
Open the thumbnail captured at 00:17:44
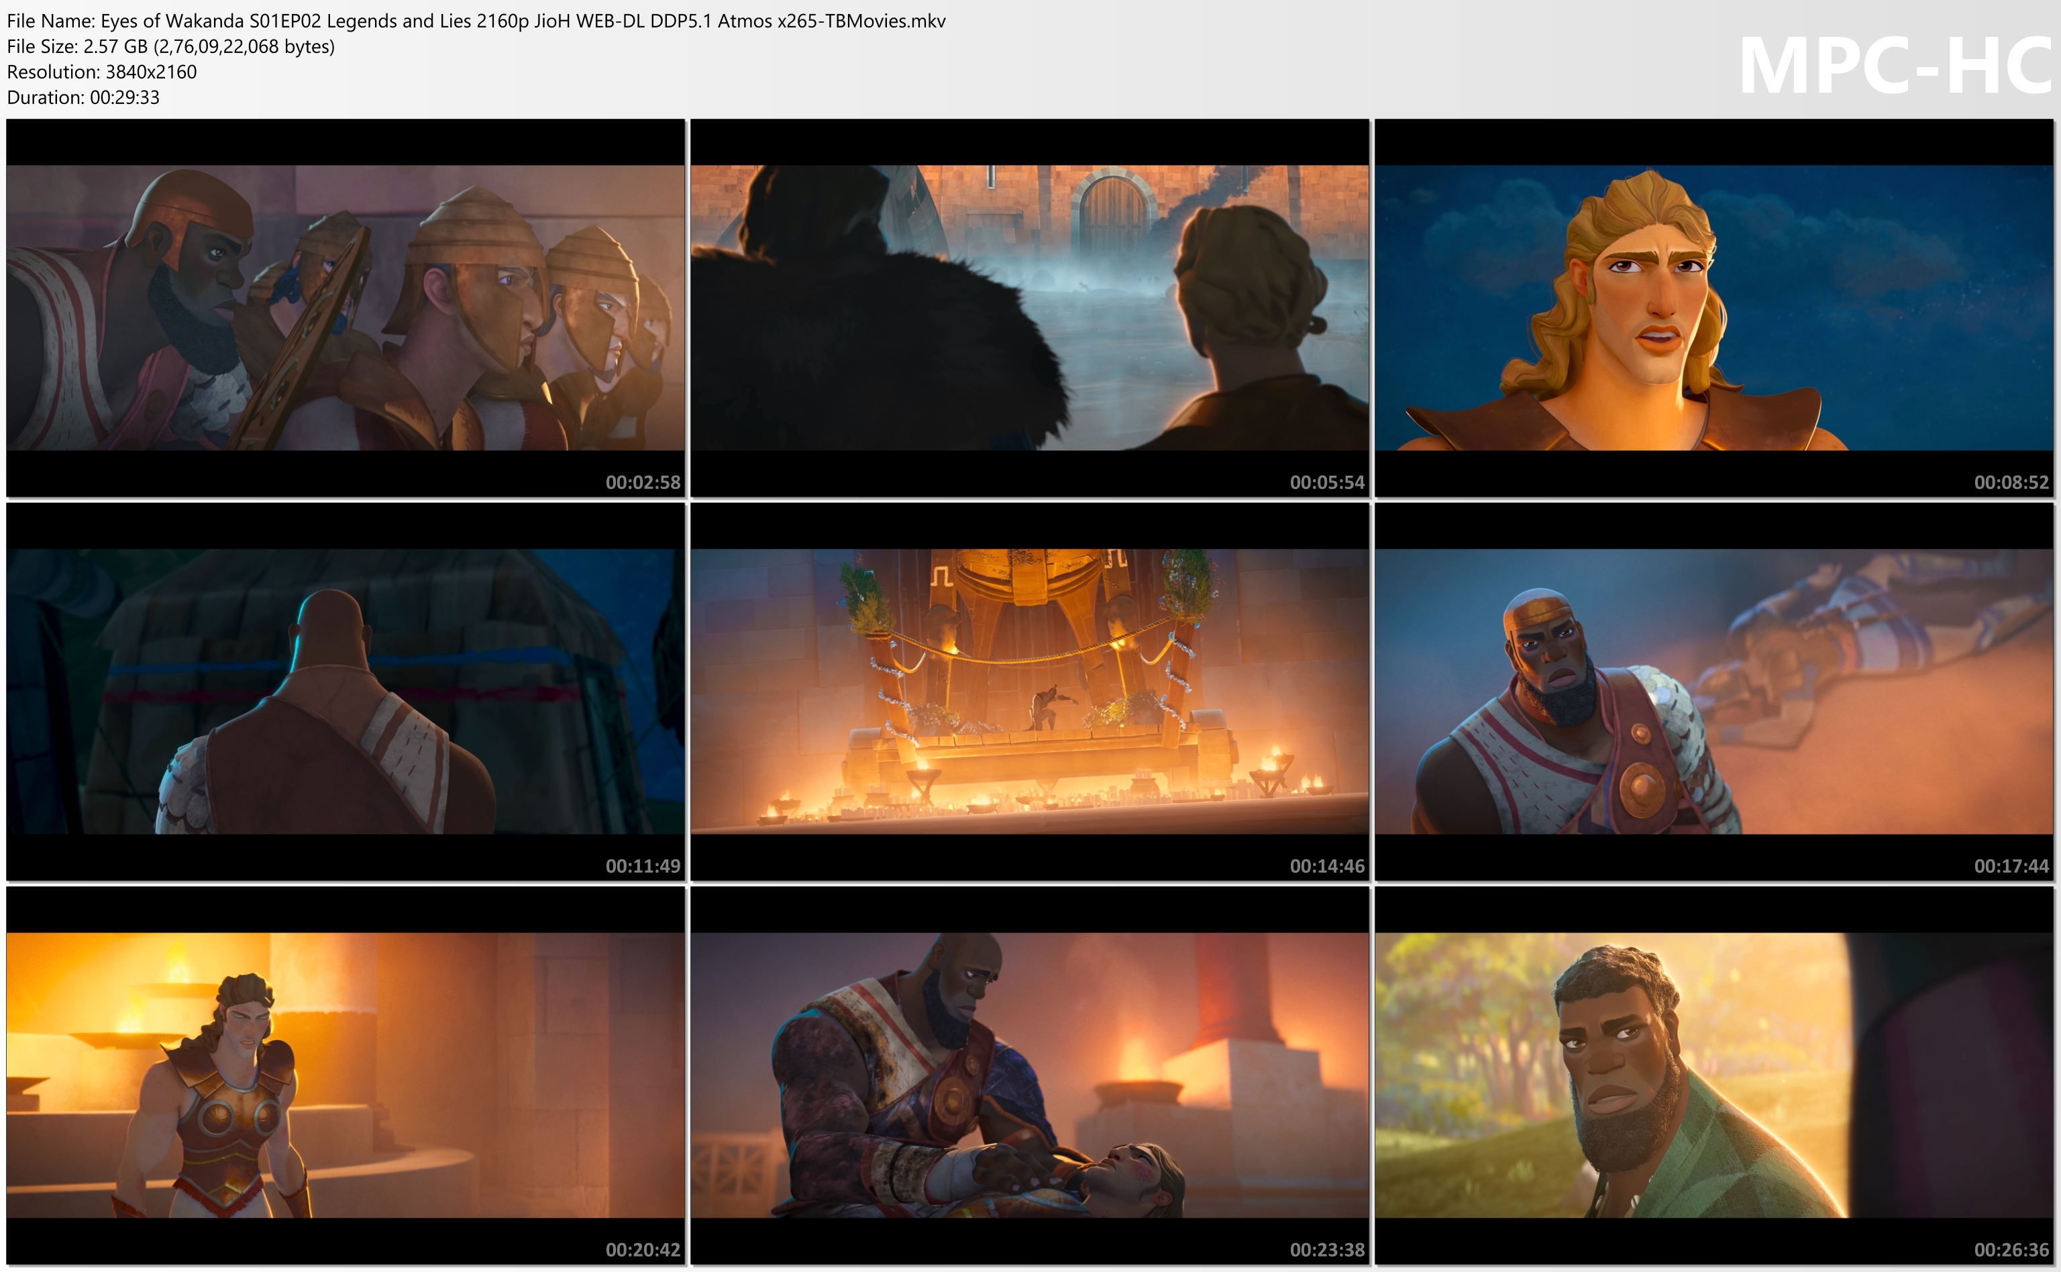(x=1714, y=692)
